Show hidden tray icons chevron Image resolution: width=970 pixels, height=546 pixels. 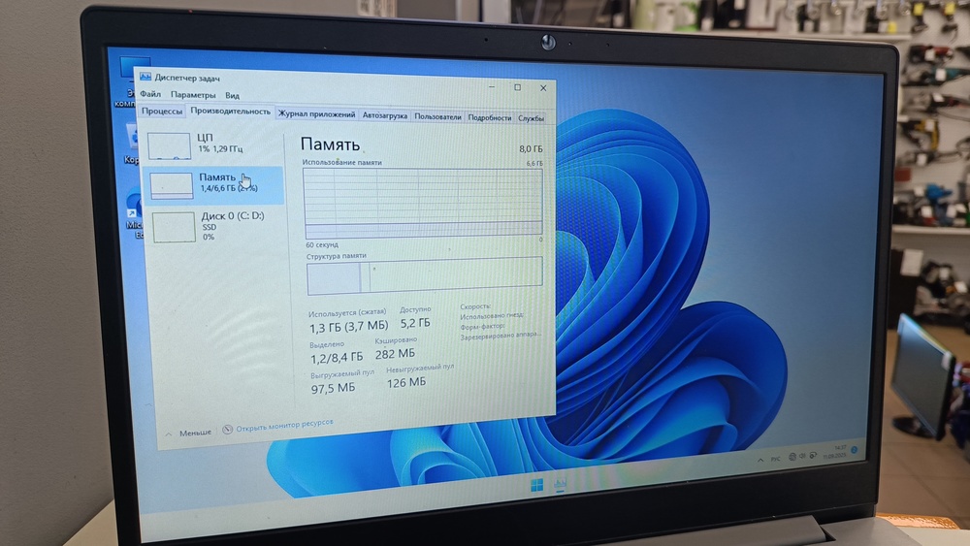[x=760, y=460]
